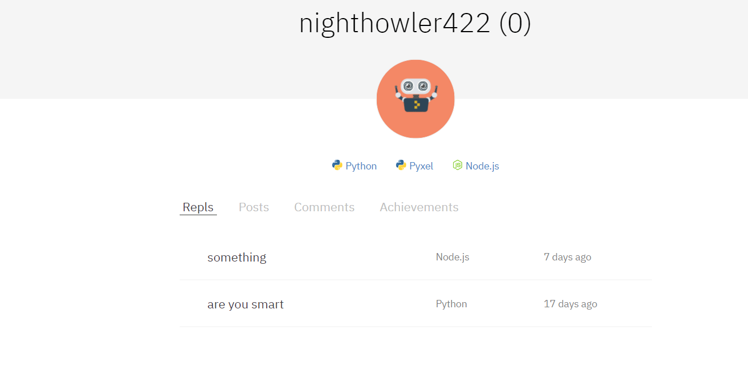Open the repl named "something"
Viewport: 748px width, 379px height.
coord(237,258)
